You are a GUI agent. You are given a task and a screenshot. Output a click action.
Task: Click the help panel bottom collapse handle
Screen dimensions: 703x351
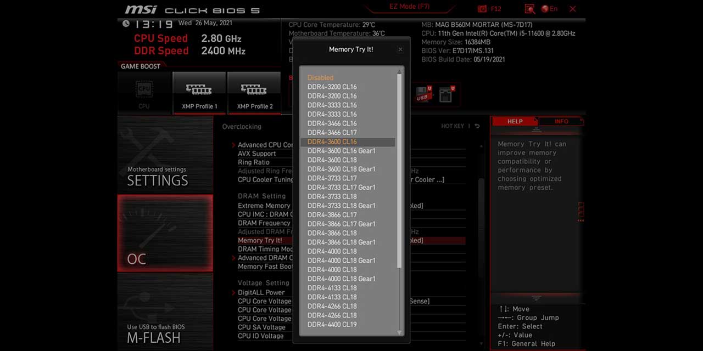tap(537, 298)
